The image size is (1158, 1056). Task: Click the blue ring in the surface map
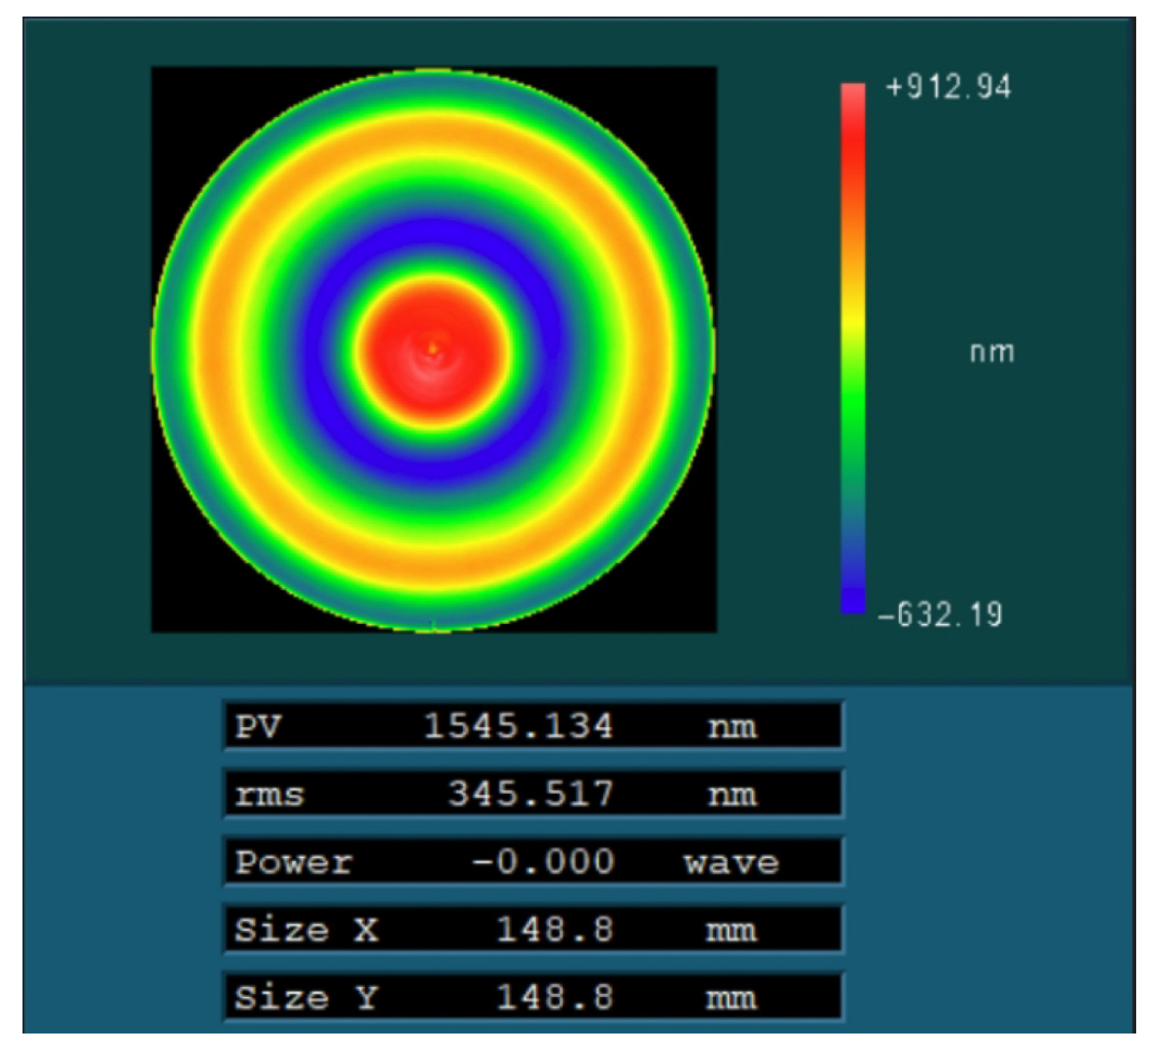click(433, 242)
